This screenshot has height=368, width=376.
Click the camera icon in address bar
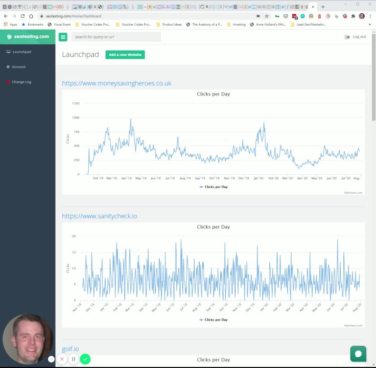tap(258, 16)
